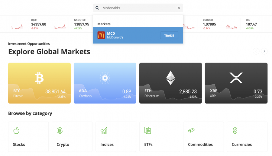Browse the Indices category label
Image resolution: width=272 pixels, height=156 pixels.
point(107,145)
